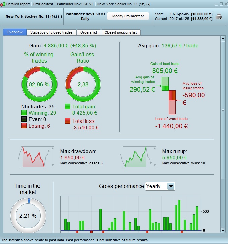Image resolution: width=228 pixels, height=244 pixels.
Task: Click the green Total gain legend square
Action: (x=68, y=107)
